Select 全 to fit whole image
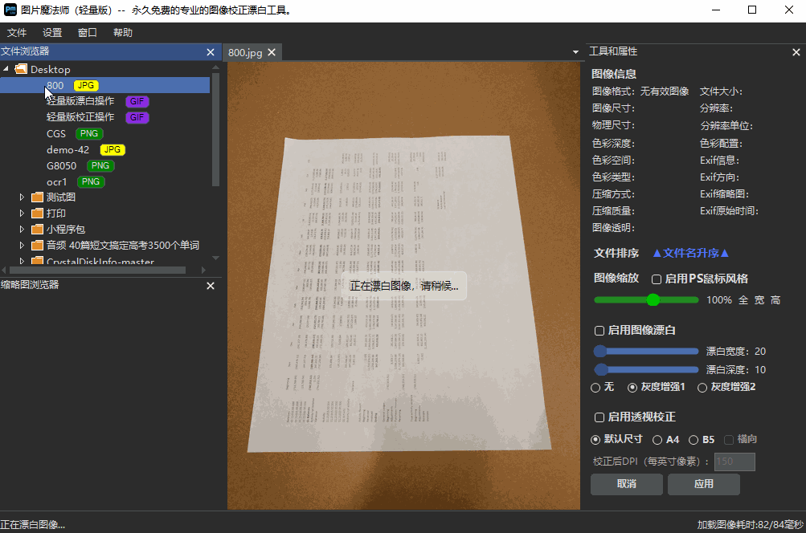 (x=743, y=299)
